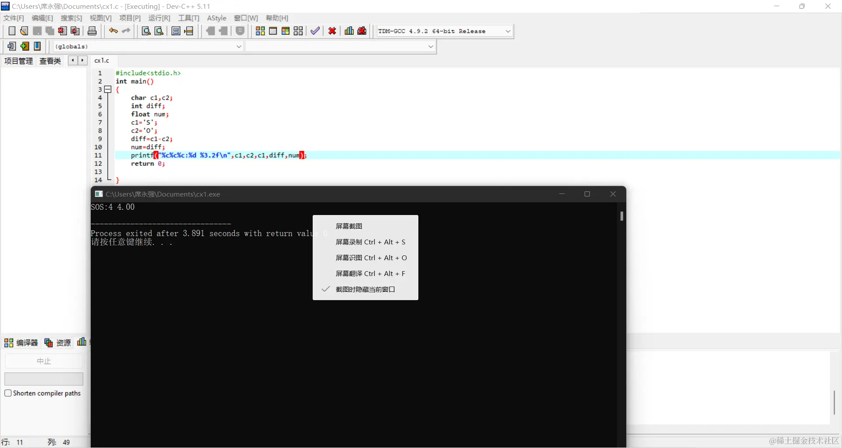
Task: Run the program with the window icon
Action: pyautogui.click(x=273, y=31)
